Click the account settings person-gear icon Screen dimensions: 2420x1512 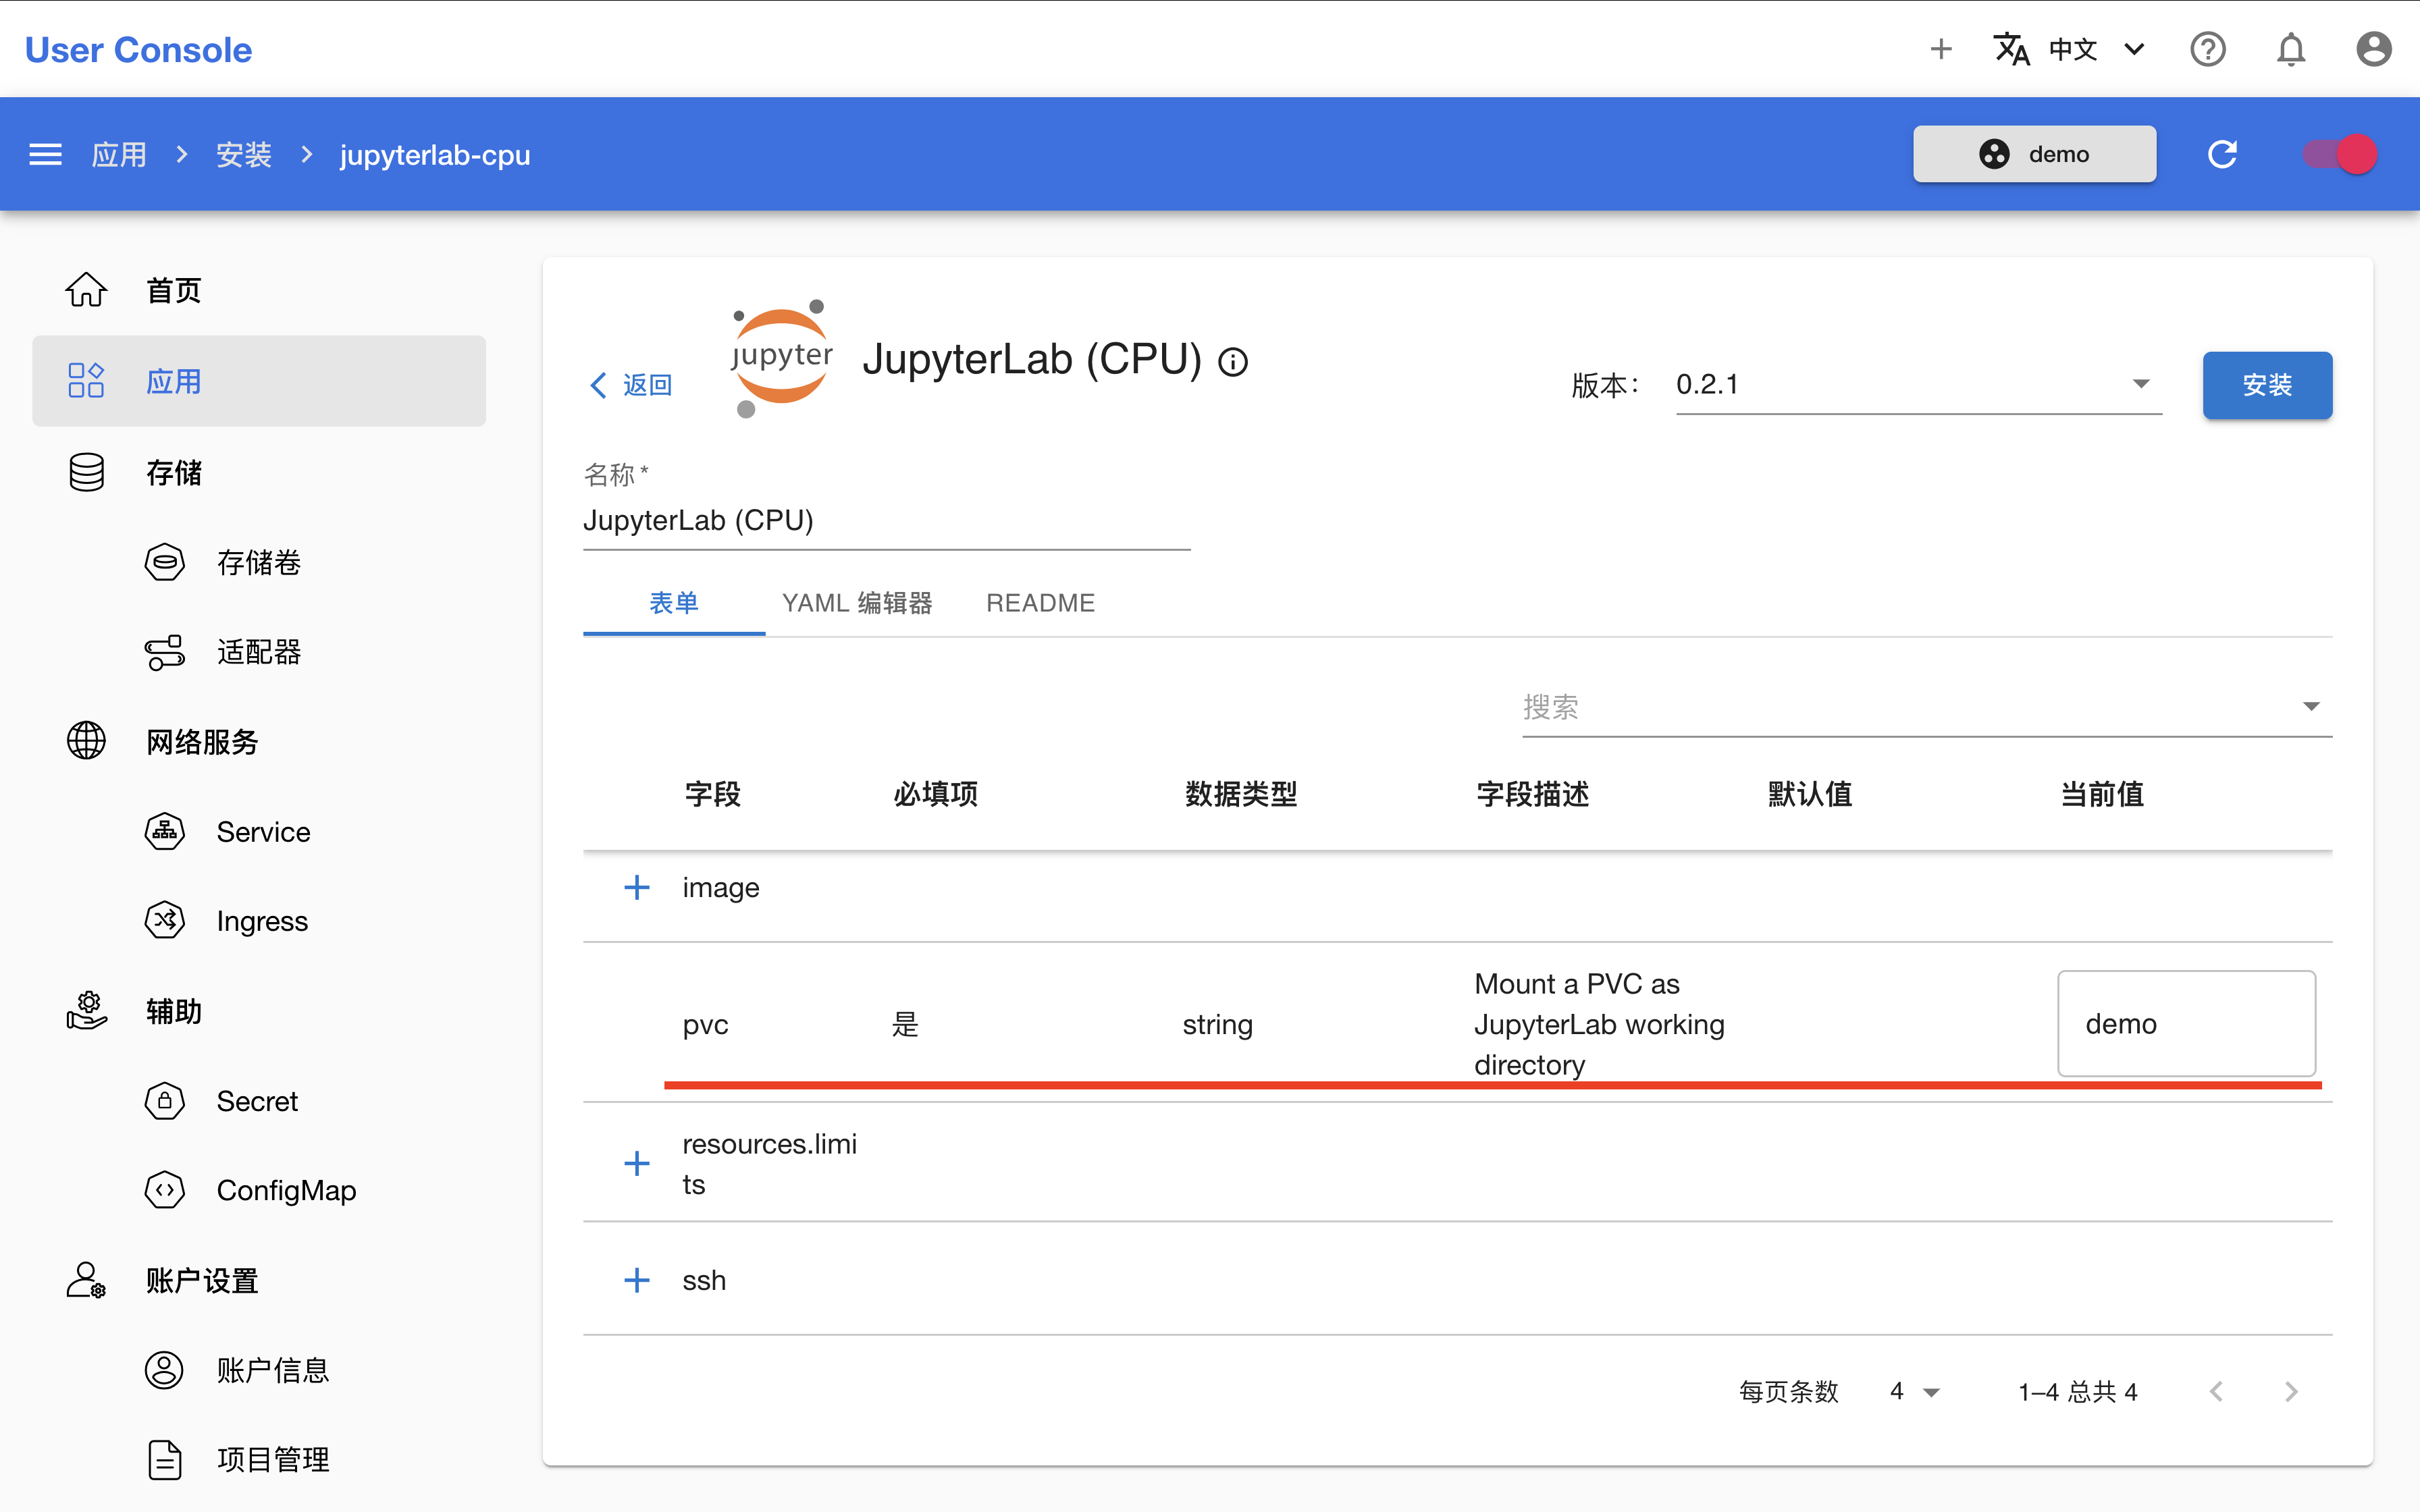coord(86,1280)
